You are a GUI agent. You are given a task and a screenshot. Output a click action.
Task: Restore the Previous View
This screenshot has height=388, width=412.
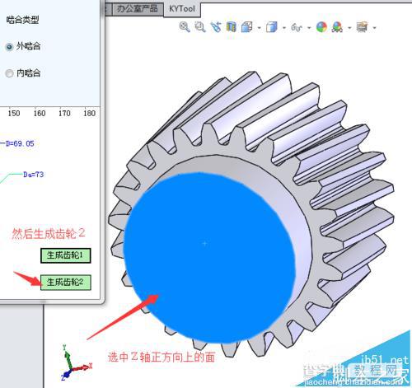[216, 27]
